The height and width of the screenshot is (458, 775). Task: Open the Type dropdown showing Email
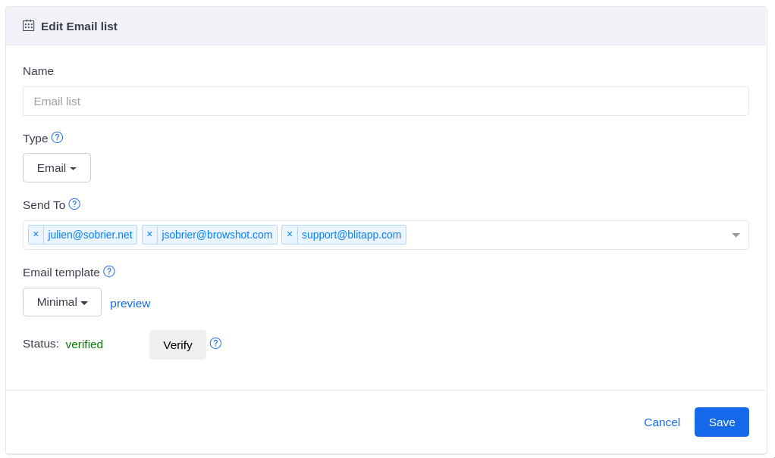[x=56, y=167]
